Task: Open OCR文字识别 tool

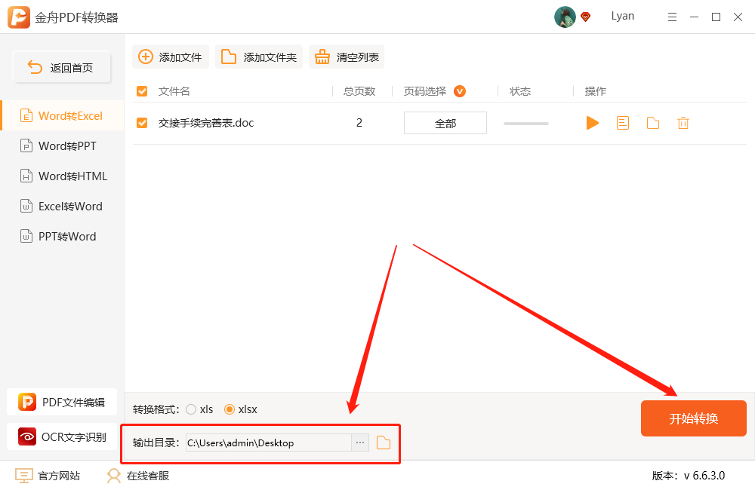Action: click(62, 436)
